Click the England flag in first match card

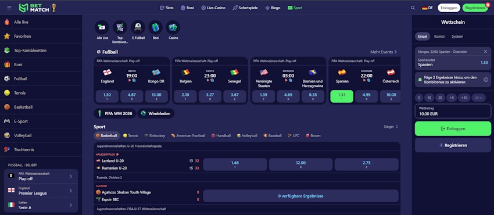[x=108, y=73]
